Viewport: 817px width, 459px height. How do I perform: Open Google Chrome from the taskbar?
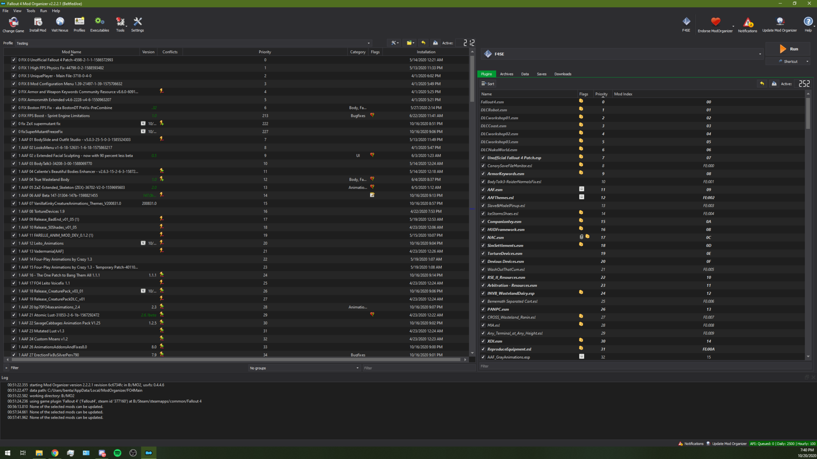[x=55, y=453]
